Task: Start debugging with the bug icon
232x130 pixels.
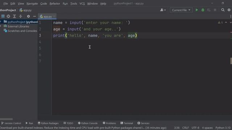Action: click(x=203, y=10)
